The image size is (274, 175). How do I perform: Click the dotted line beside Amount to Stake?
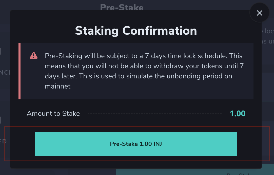point(154,114)
